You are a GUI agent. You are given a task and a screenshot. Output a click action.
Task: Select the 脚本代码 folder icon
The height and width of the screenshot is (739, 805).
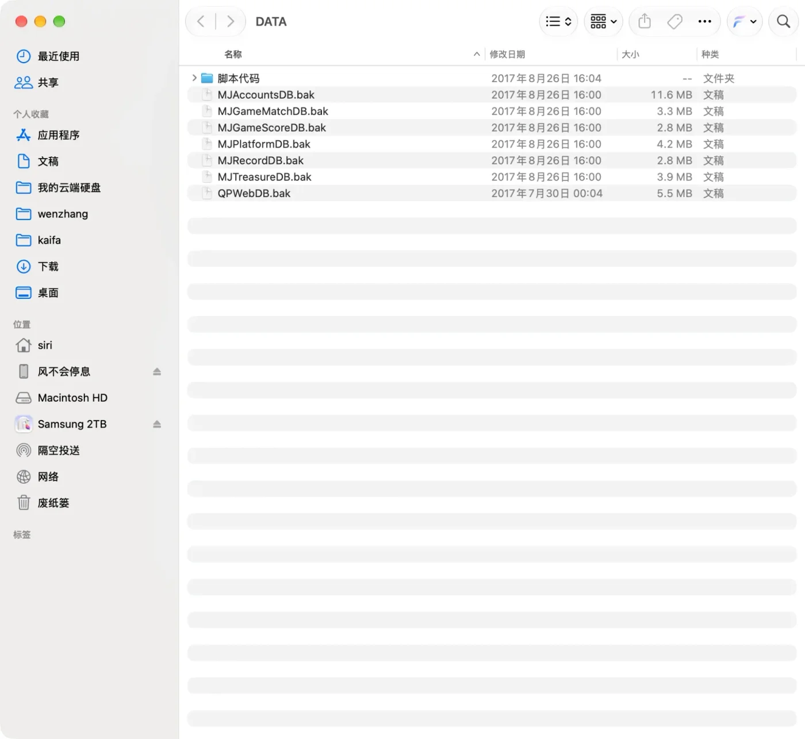click(207, 78)
